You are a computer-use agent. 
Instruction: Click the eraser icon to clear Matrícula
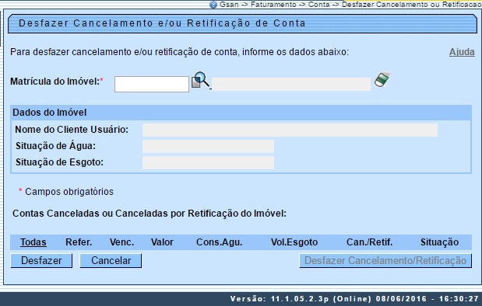pyautogui.click(x=382, y=79)
